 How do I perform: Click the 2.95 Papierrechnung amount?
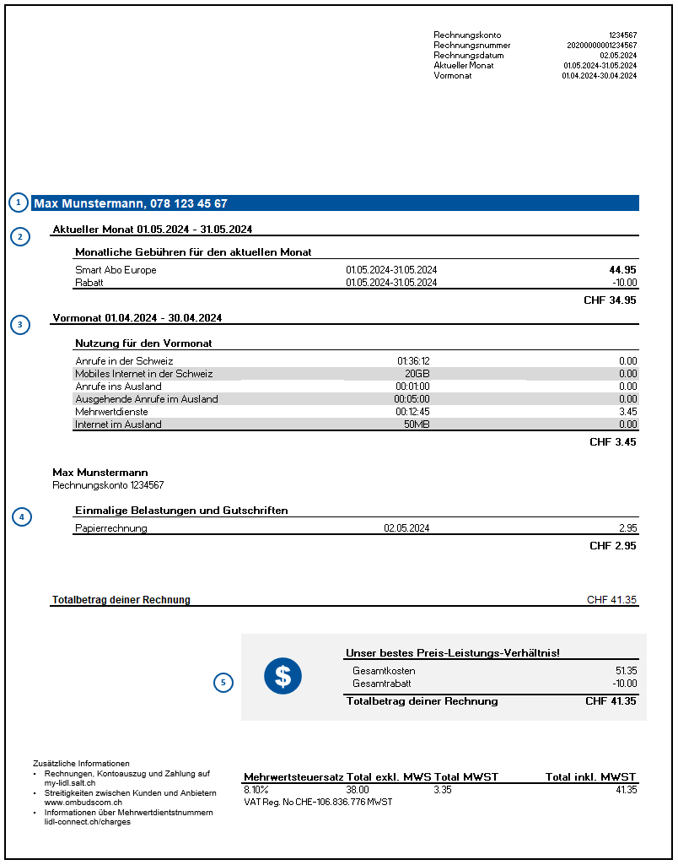point(628,528)
